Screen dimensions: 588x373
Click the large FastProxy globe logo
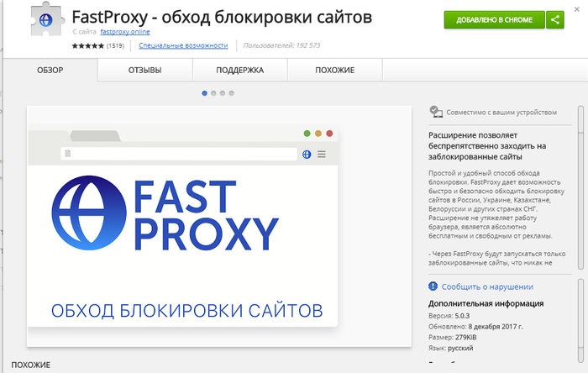pyautogui.click(x=89, y=213)
